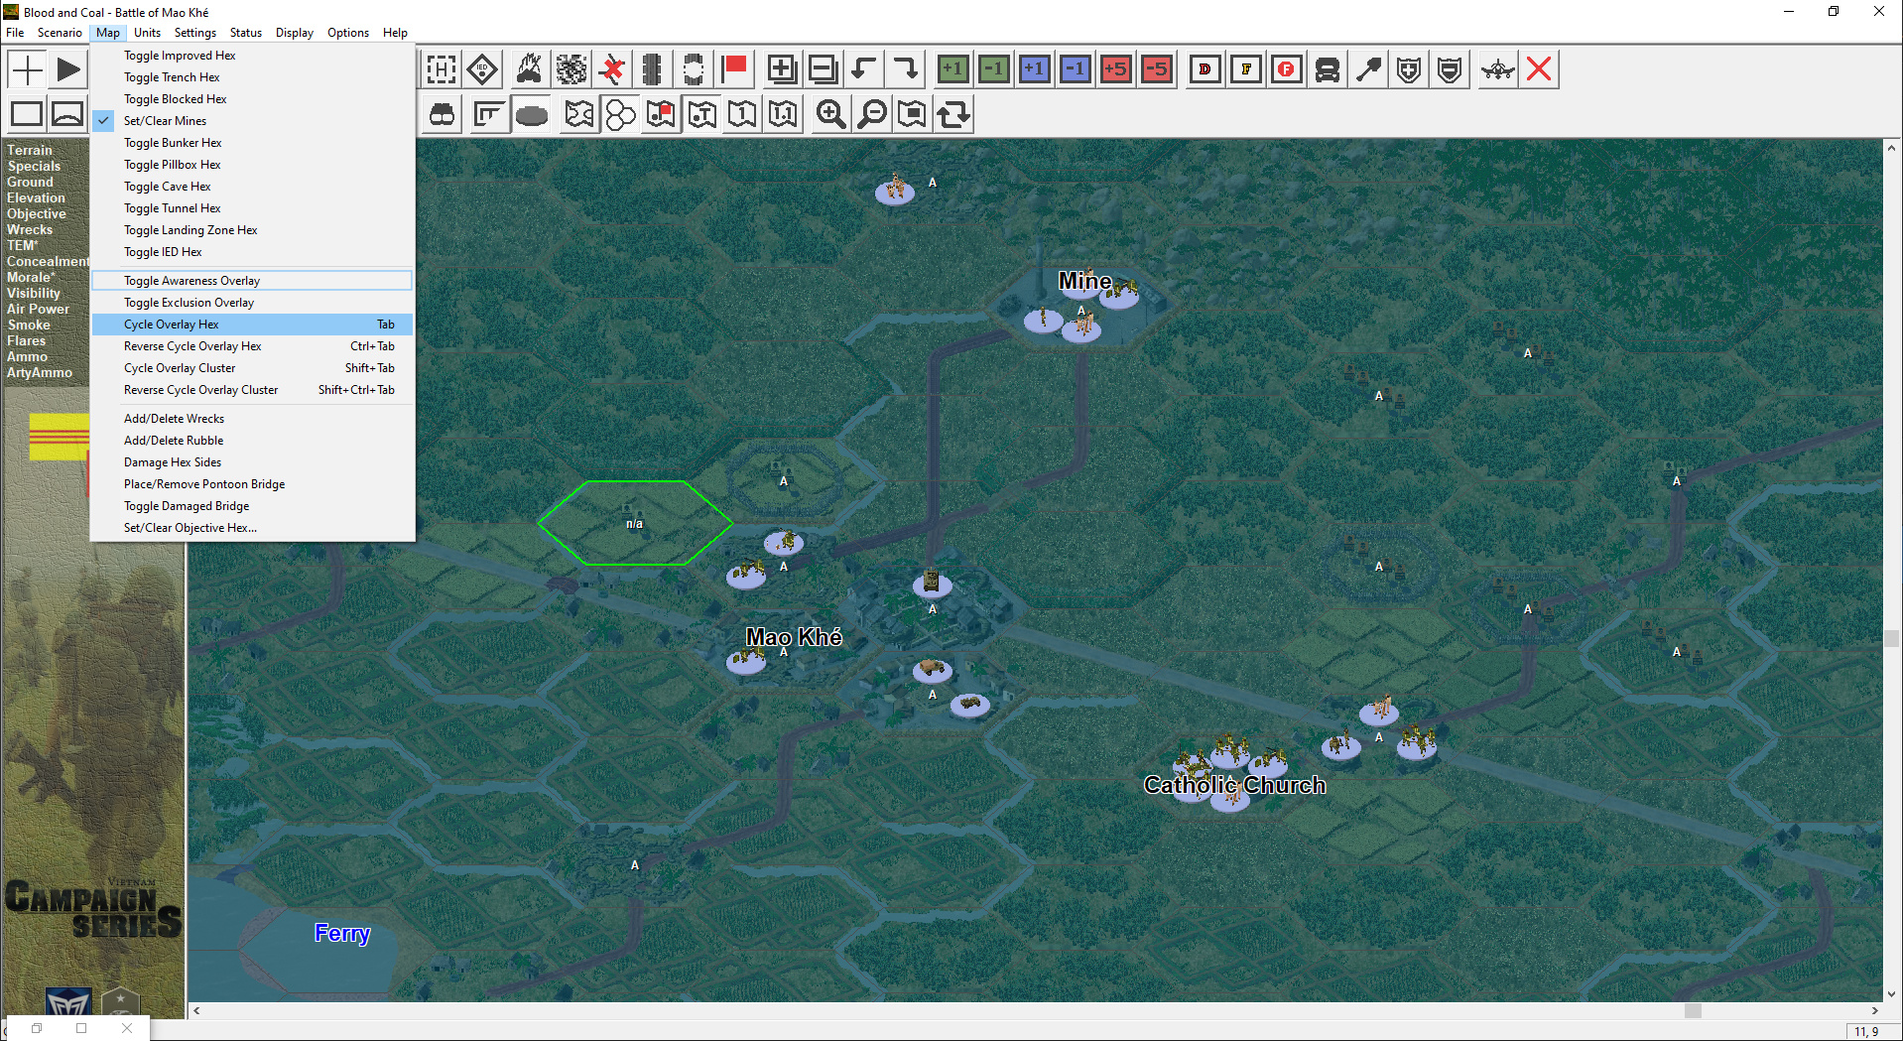Image resolution: width=1903 pixels, height=1041 pixels.
Task: Click the stacked minus remove-unit icon
Action: coord(824,69)
